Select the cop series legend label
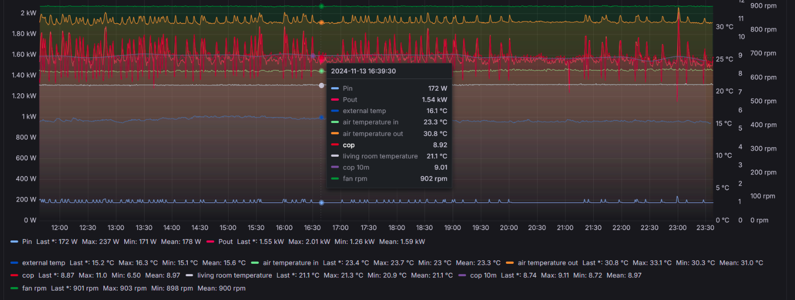795x300 pixels. point(28,275)
